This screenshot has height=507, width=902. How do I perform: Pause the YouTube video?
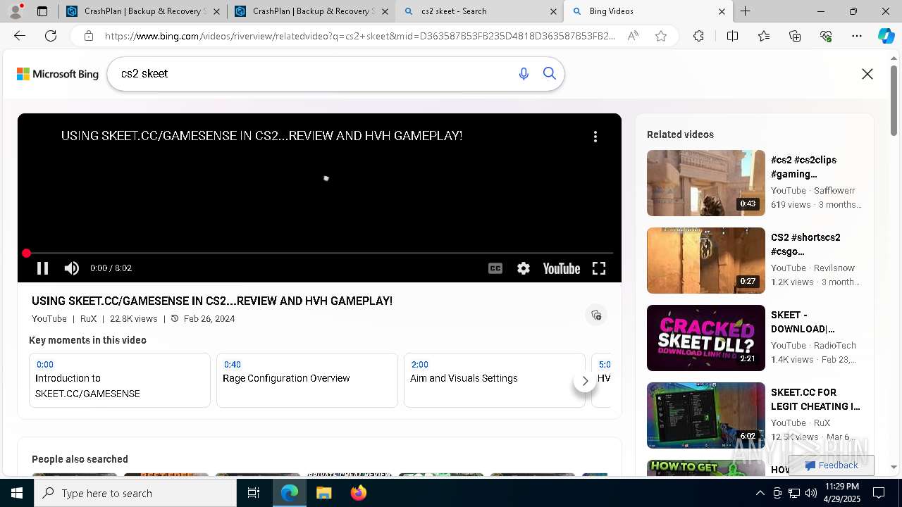pos(42,268)
